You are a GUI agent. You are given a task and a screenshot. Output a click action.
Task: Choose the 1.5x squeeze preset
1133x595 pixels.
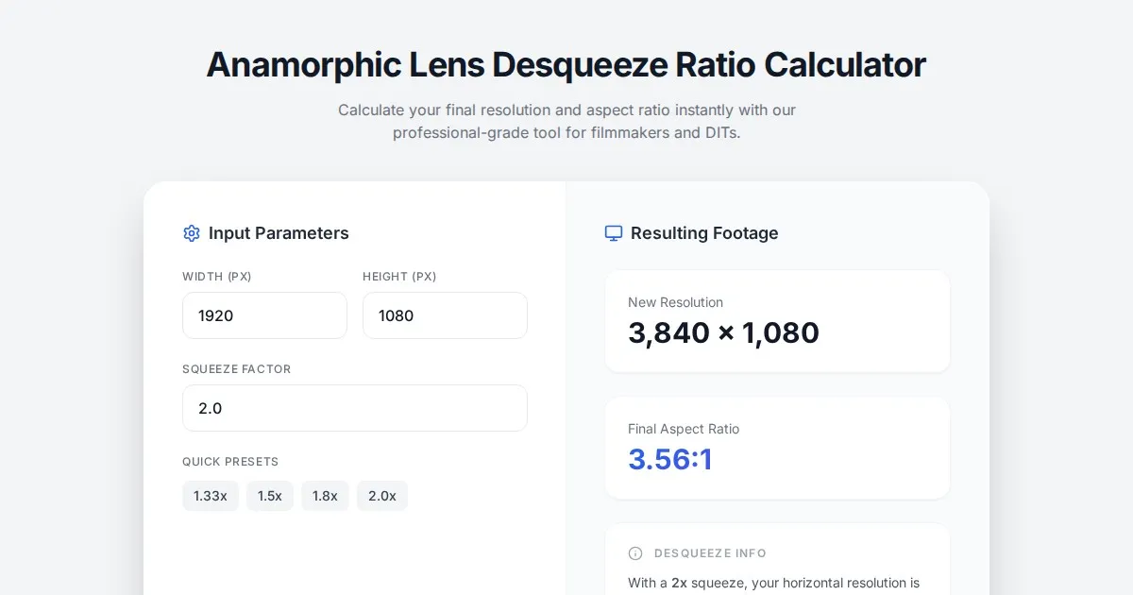coord(270,496)
